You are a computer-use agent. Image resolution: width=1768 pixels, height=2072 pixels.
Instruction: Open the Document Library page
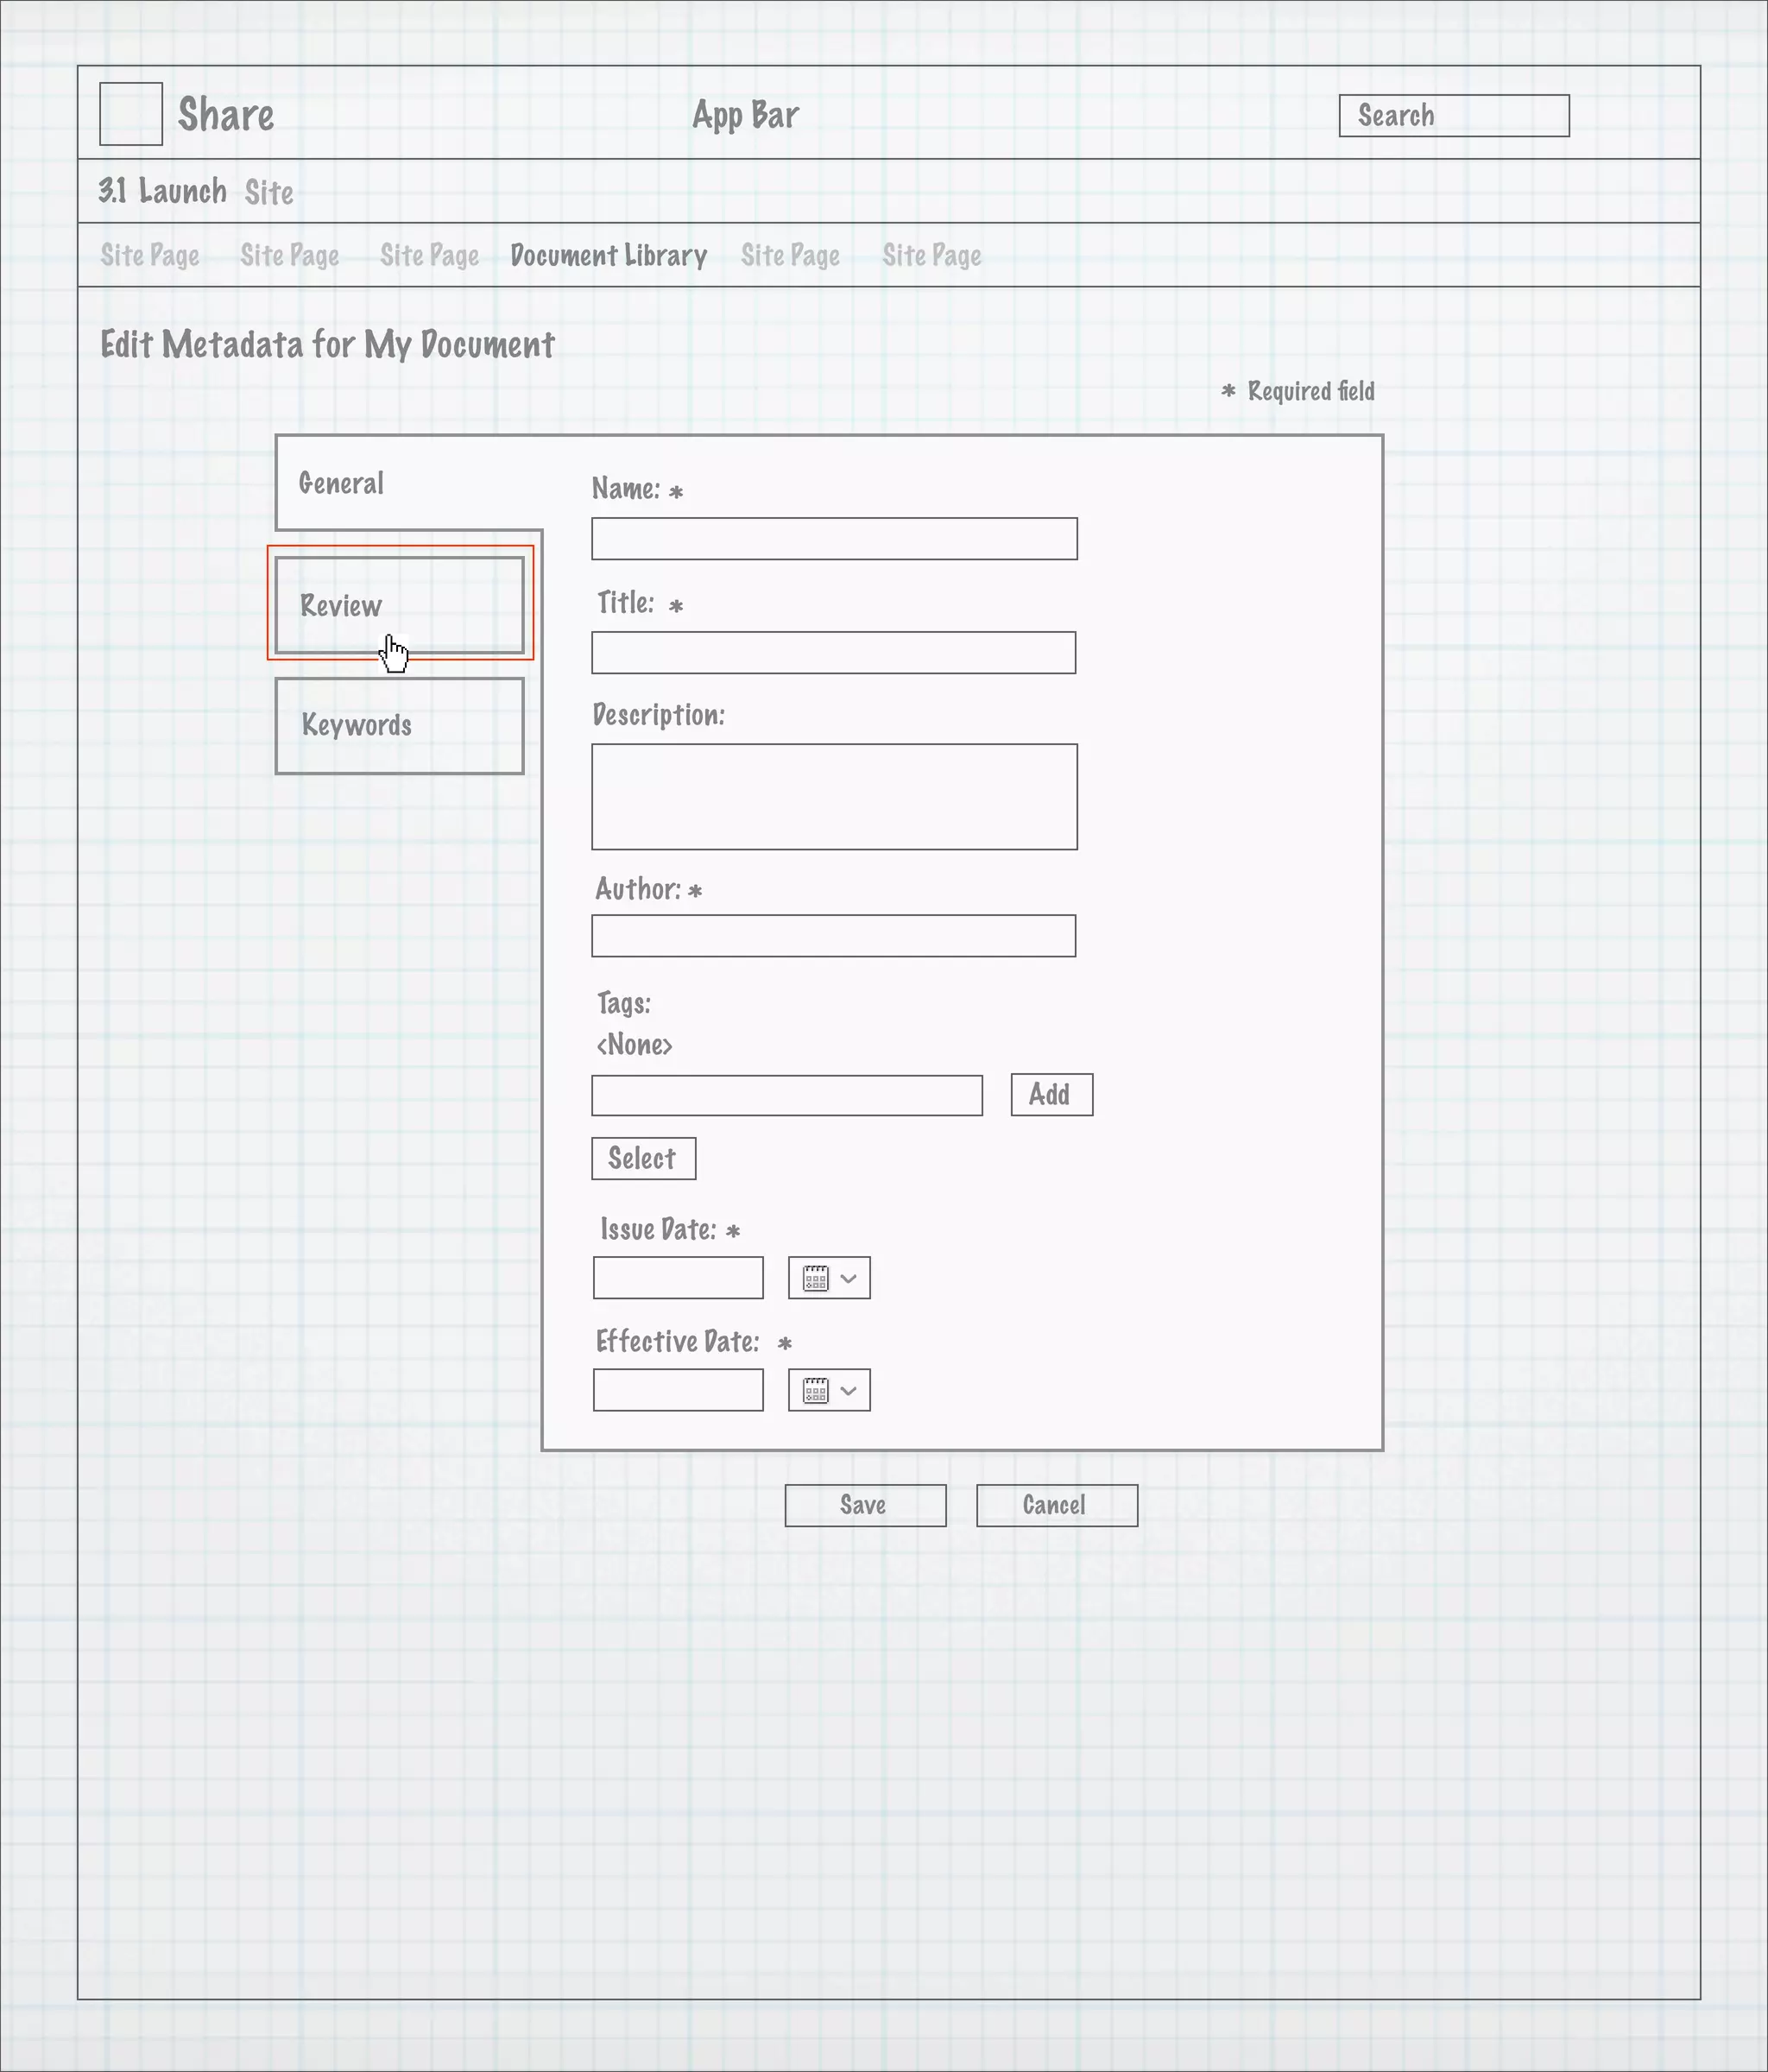click(x=608, y=256)
